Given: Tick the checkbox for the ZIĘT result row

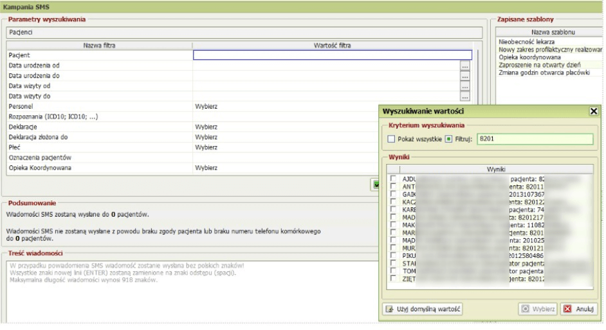Looking at the screenshot, I should [392, 279].
